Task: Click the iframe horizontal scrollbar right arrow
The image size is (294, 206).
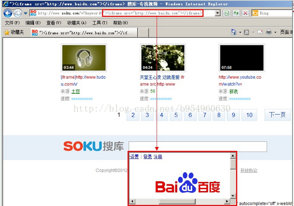Action: (227, 201)
